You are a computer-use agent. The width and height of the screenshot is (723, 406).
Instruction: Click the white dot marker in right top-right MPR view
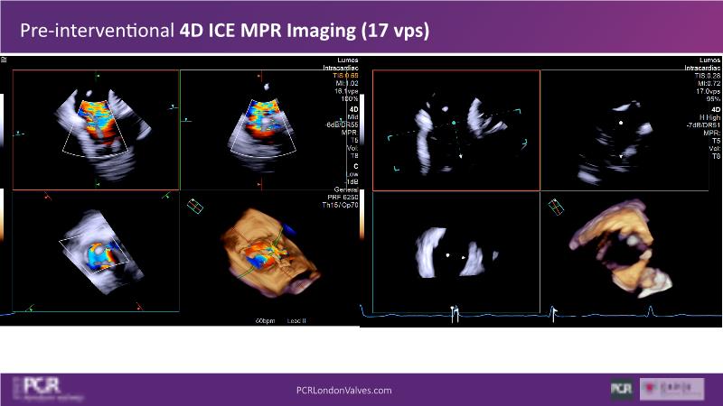coord(621,121)
